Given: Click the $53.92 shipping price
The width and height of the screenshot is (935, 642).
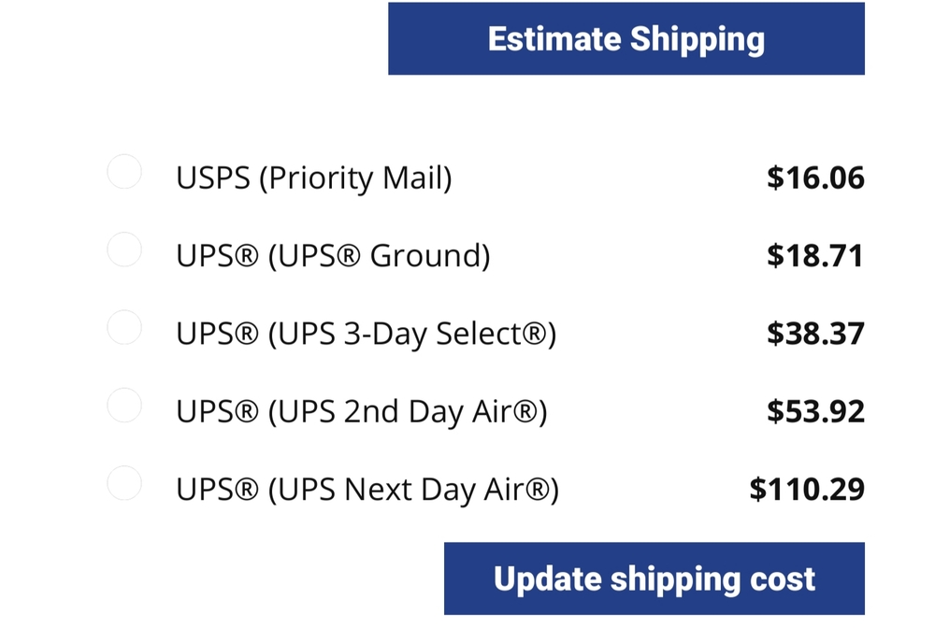Looking at the screenshot, I should point(815,411).
